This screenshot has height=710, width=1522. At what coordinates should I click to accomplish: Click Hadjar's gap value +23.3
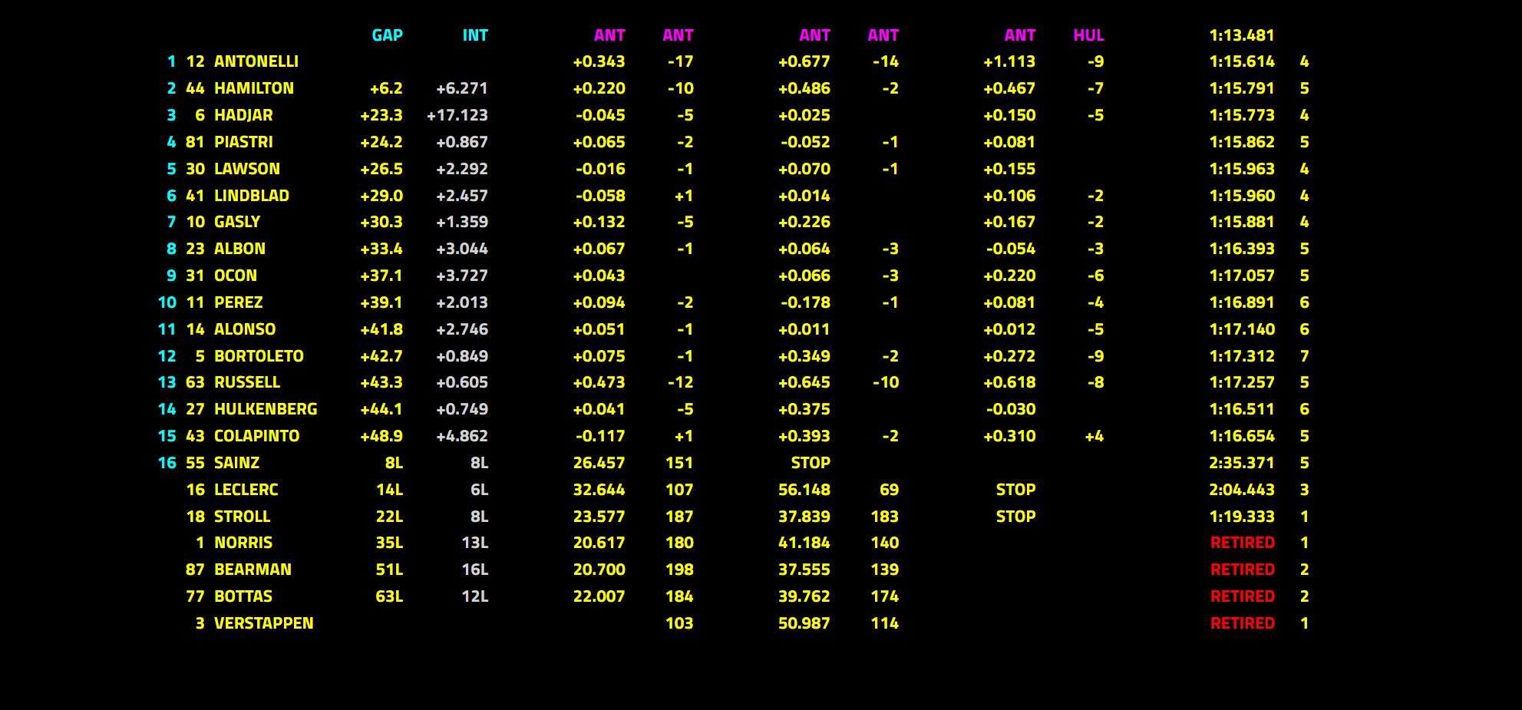click(x=381, y=115)
